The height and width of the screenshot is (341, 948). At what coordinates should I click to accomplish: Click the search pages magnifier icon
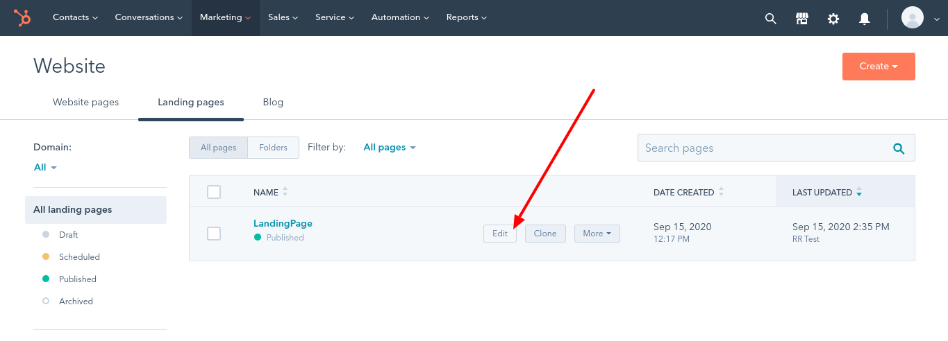click(899, 148)
